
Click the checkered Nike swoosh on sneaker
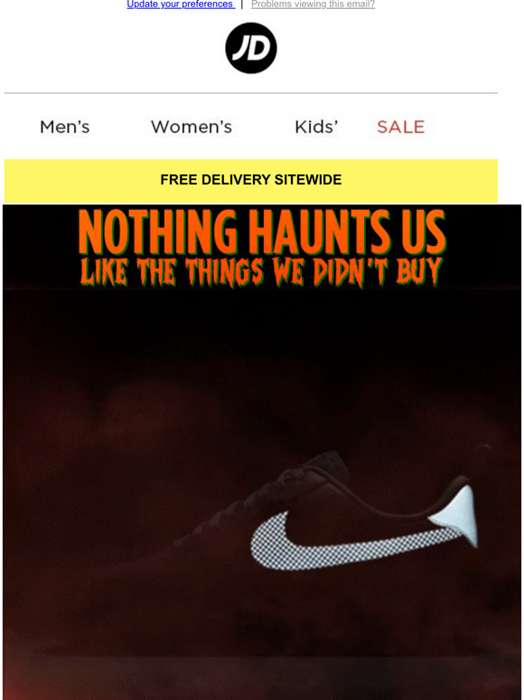coord(352,541)
